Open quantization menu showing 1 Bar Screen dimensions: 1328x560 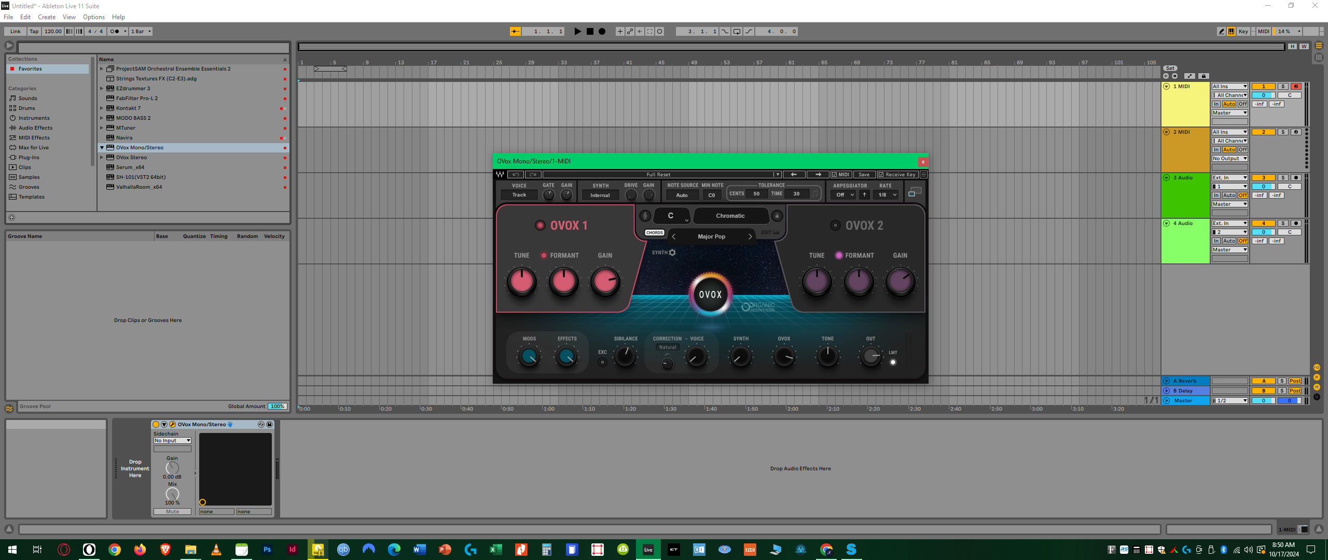tap(141, 32)
